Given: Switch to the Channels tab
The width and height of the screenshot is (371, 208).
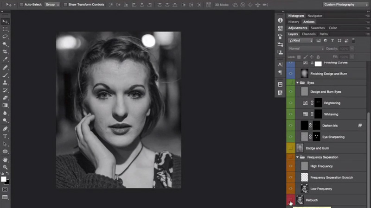Looking at the screenshot, I should coord(308,34).
